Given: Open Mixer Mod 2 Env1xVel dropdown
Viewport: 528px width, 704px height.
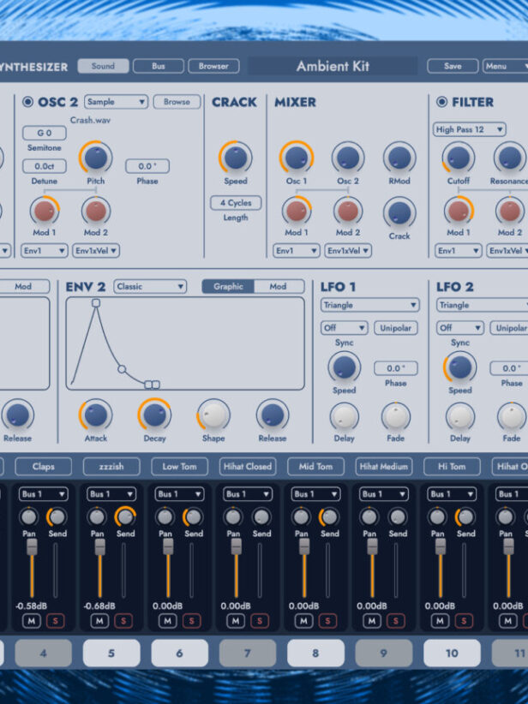Looking at the screenshot, I should pos(348,251).
